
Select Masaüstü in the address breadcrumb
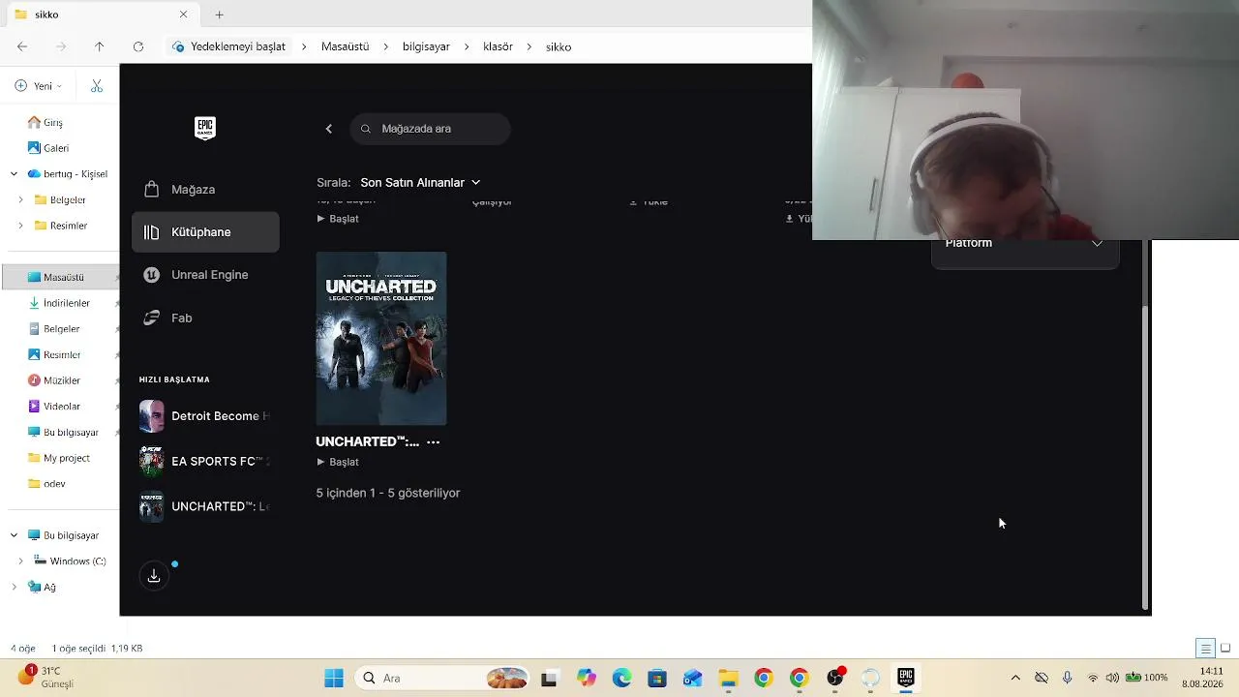[x=346, y=46]
